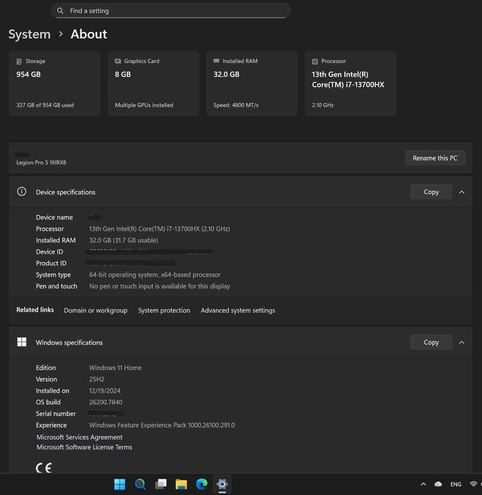Click the Windows specifications heading

pyautogui.click(x=69, y=342)
